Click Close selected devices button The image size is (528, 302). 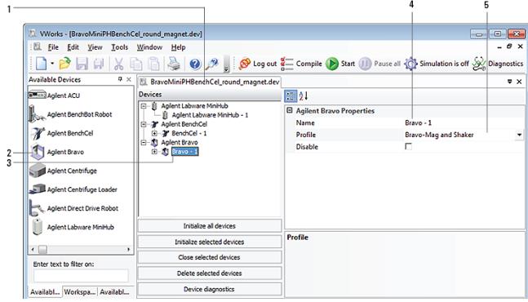(210, 257)
